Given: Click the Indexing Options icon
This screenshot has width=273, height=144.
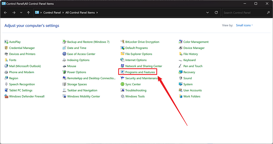Looking at the screenshot, I should [x=64, y=60].
